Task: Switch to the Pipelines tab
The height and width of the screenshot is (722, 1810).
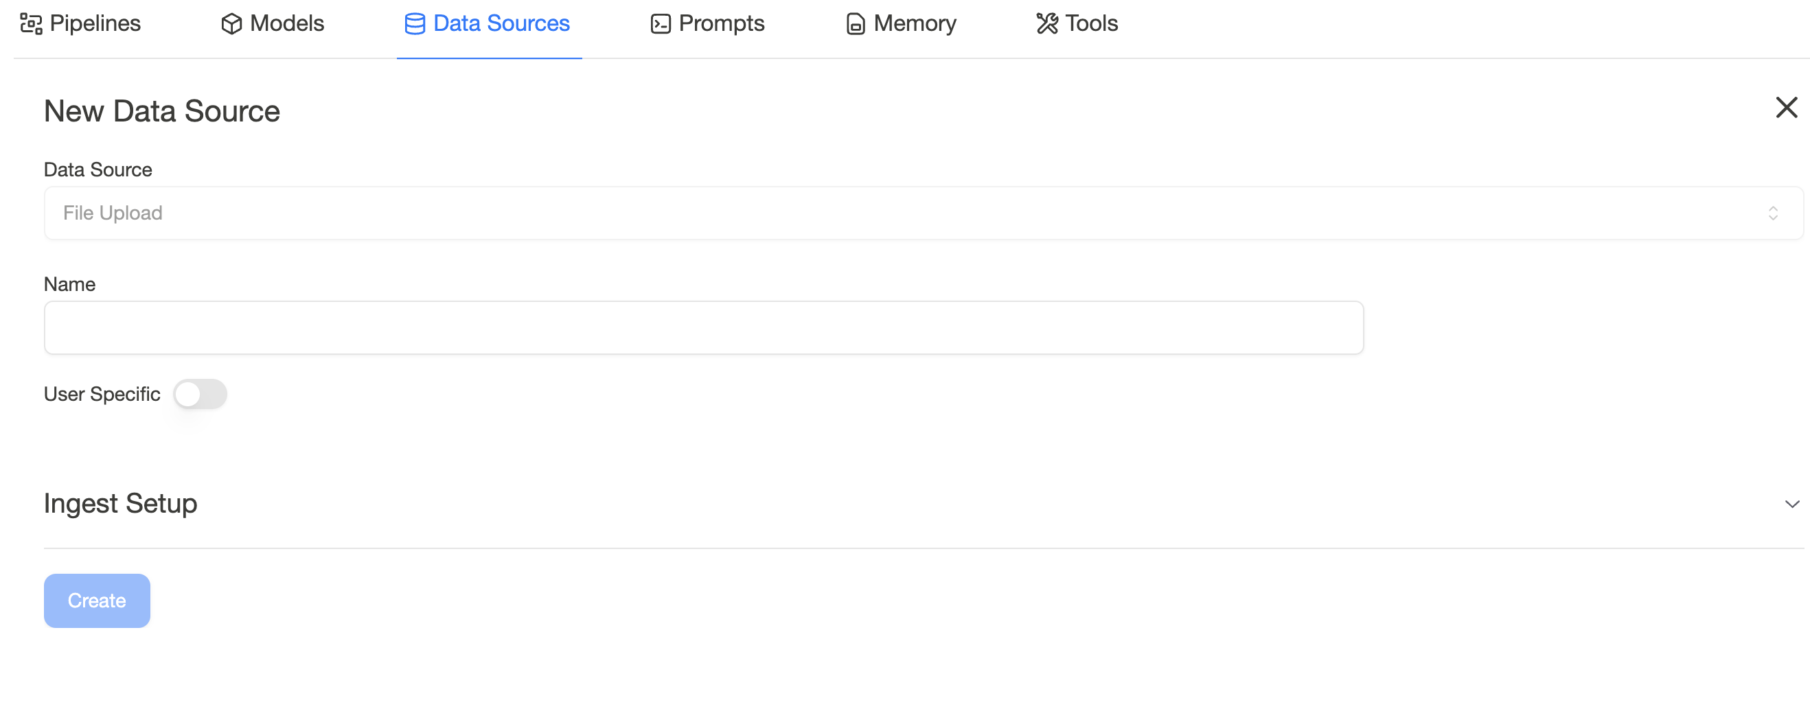Action: [81, 24]
